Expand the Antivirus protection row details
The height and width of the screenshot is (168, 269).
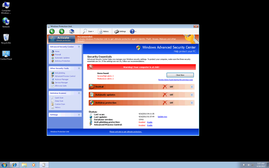coord(192,103)
